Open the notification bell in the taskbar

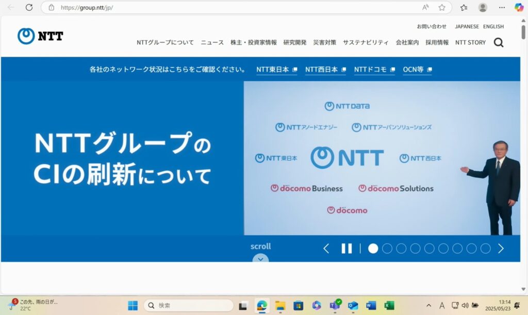tap(517, 306)
